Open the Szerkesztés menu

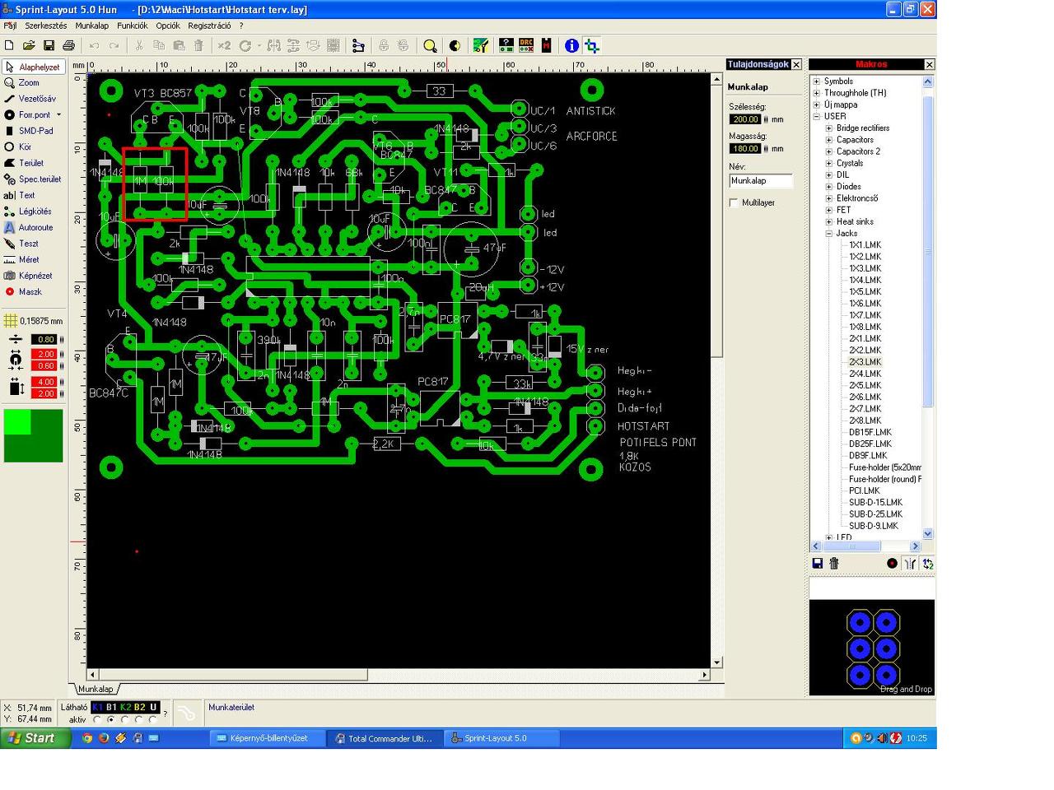[46, 26]
